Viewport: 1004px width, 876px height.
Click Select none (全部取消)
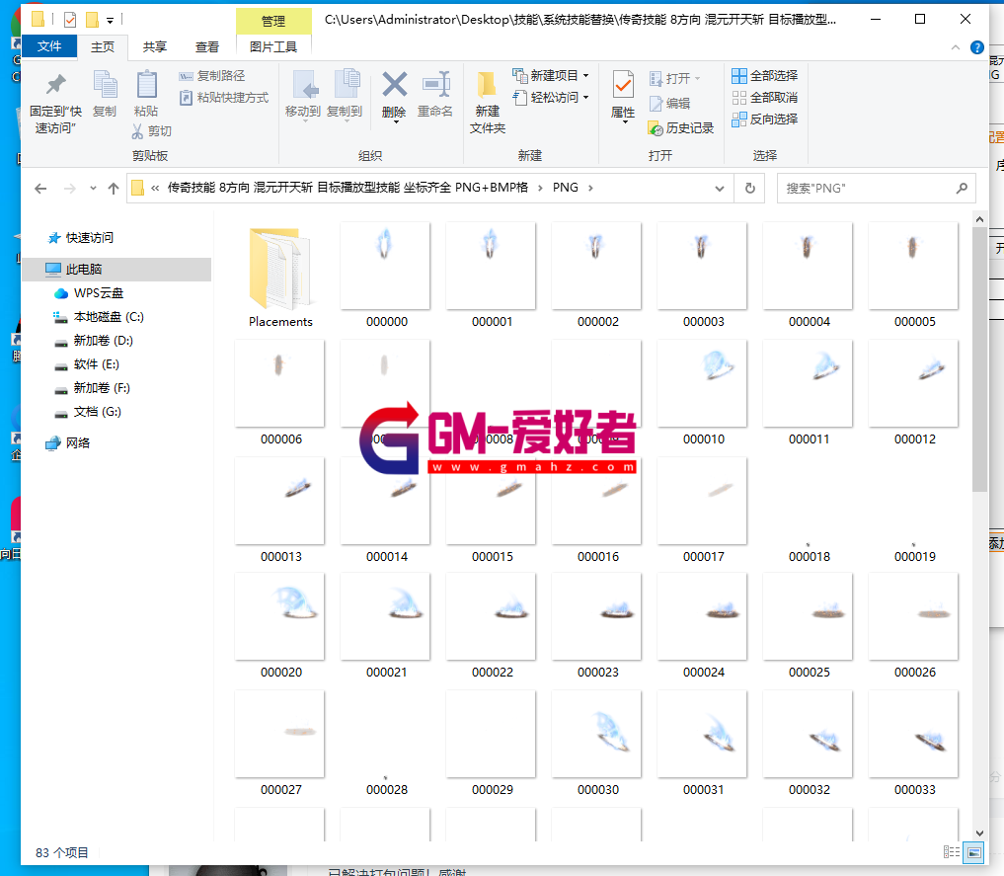[x=764, y=98]
